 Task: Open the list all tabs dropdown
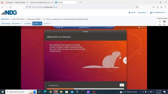tap(146, 2)
